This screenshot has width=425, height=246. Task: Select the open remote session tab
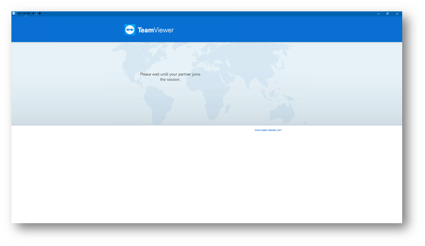[x=24, y=14]
